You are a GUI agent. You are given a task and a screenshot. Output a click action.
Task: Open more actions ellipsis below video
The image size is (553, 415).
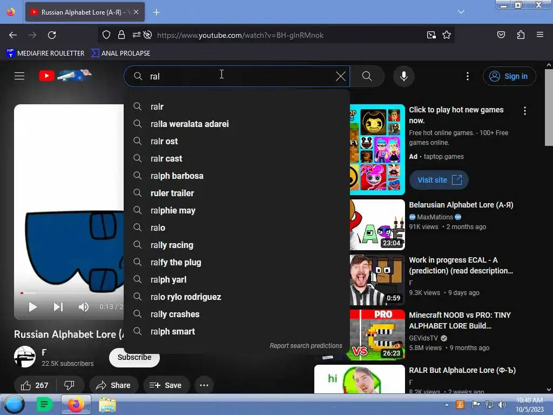pyautogui.click(x=204, y=385)
